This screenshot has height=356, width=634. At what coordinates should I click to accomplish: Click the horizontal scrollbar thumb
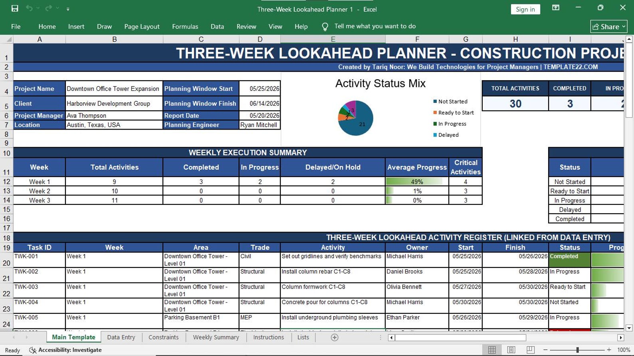tap(461, 338)
